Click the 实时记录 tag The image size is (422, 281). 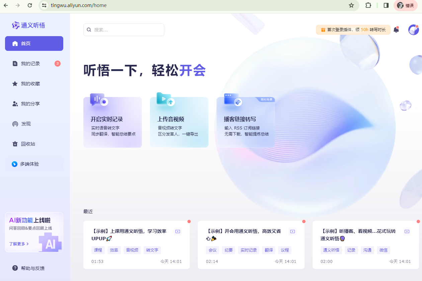[249, 250]
